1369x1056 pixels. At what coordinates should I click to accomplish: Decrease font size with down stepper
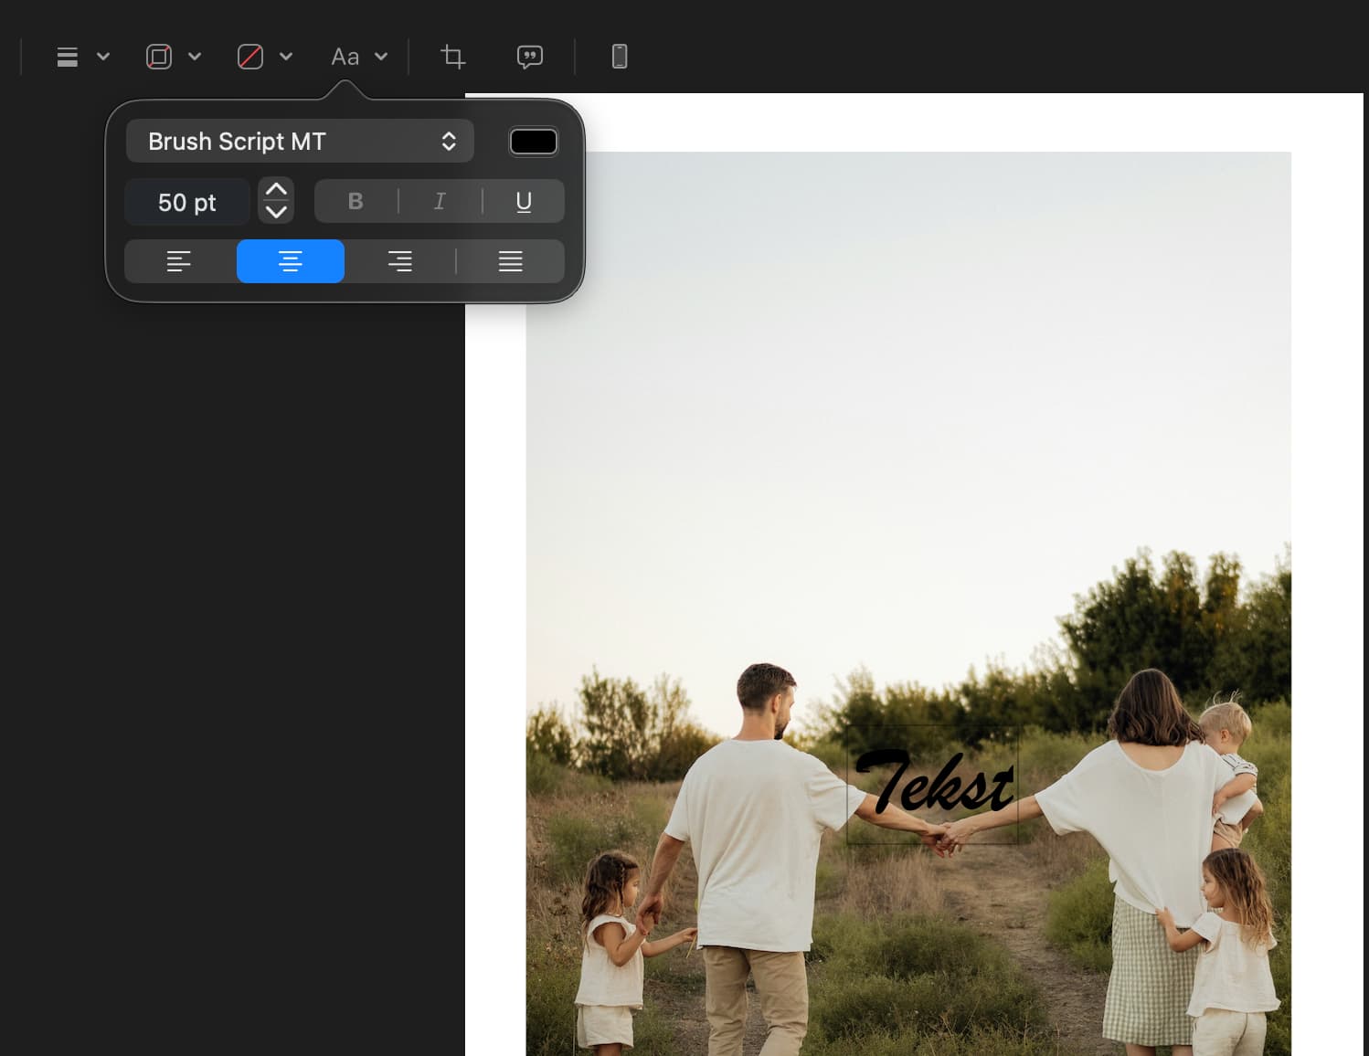click(x=276, y=213)
